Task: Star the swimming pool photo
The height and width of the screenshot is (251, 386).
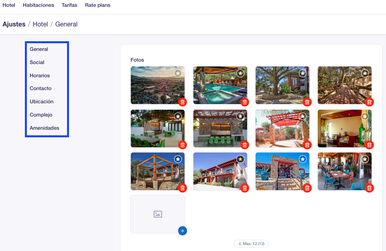Action: point(240,73)
